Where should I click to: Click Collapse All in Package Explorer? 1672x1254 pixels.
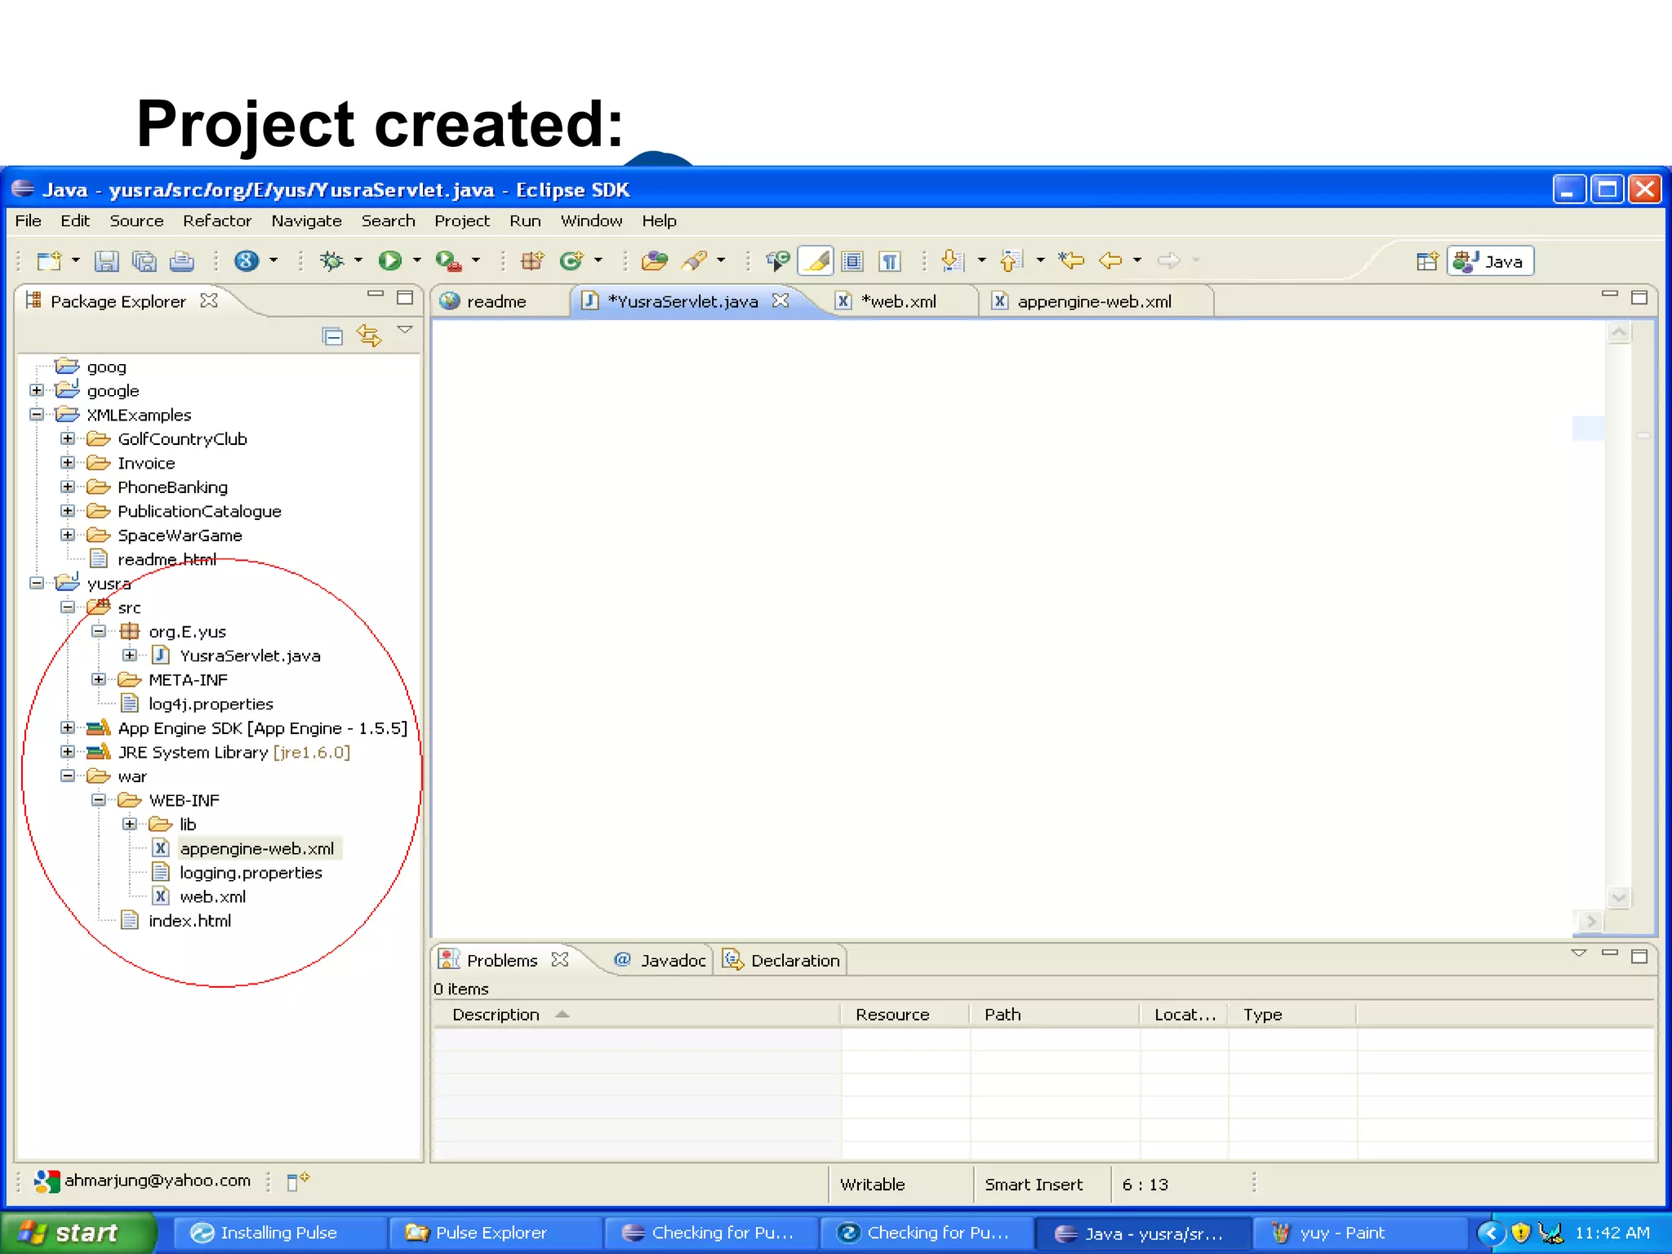(332, 336)
